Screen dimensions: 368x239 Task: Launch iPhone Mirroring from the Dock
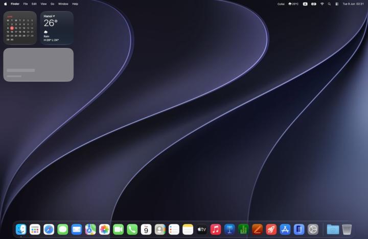(x=299, y=229)
